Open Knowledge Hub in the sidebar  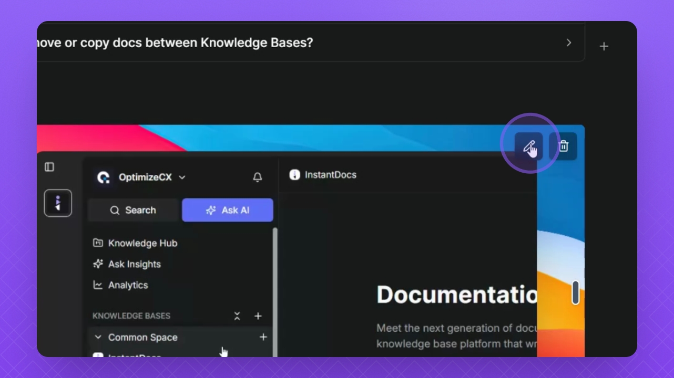coord(135,243)
